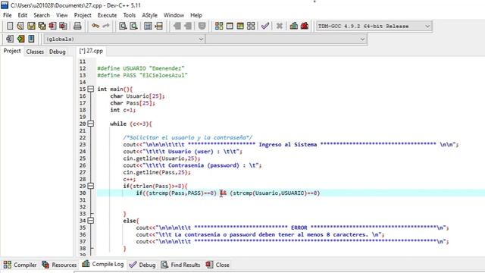Click the Open file toolbar icon
This screenshot has width=485, height=273.
click(20, 26)
